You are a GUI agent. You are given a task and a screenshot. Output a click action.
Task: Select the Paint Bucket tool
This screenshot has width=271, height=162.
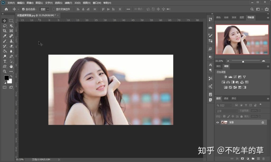tap(5, 51)
